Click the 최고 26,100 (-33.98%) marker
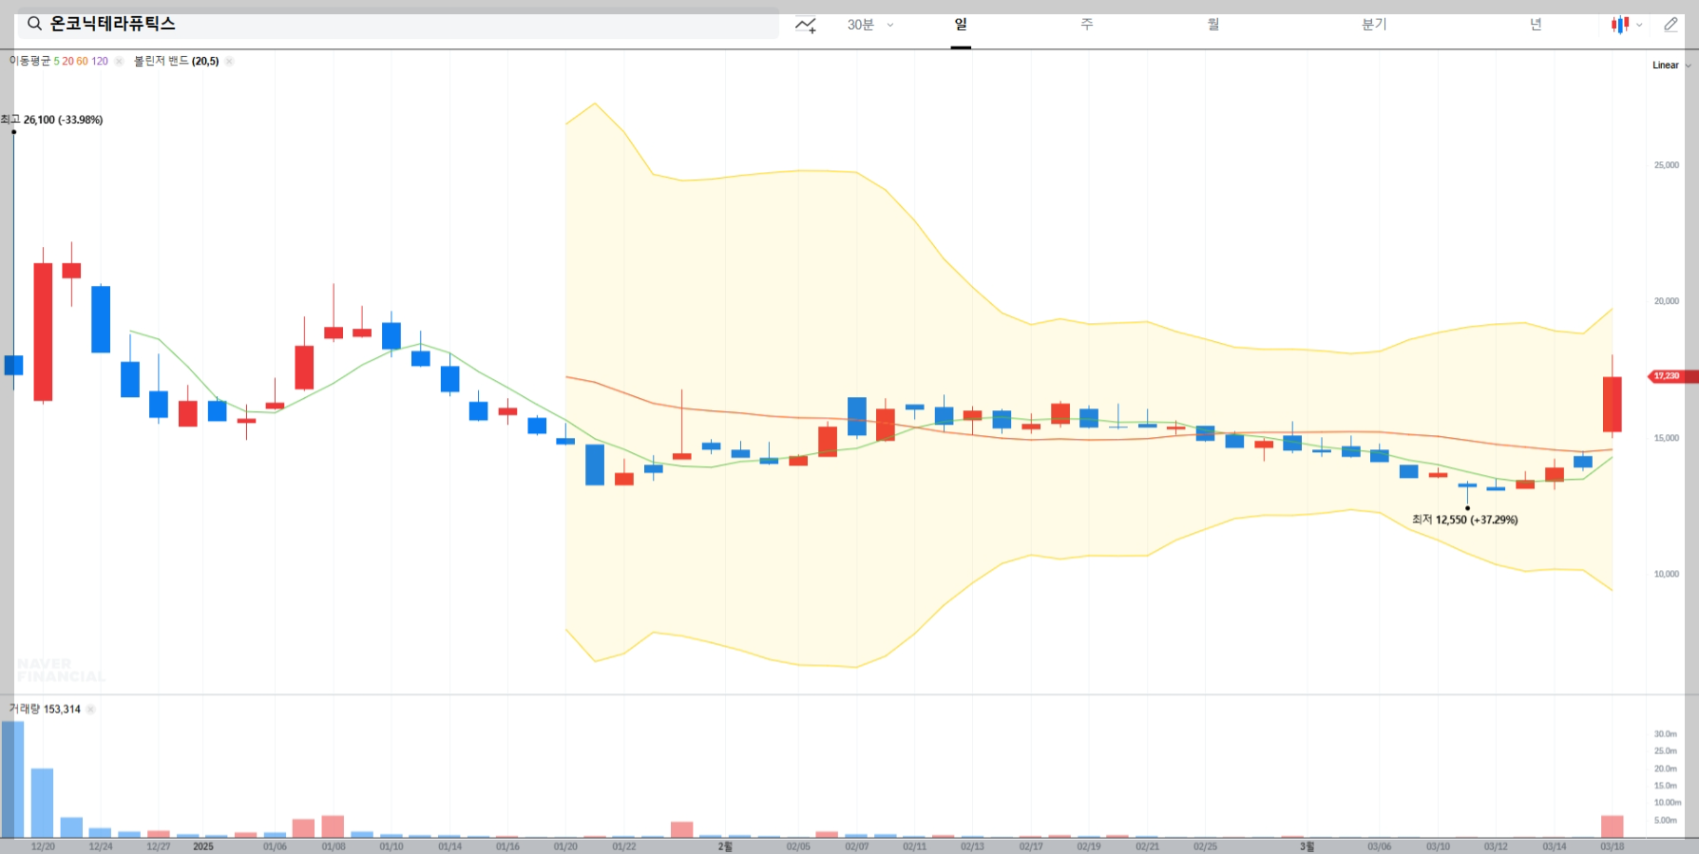This screenshot has width=1699, height=854. 52,120
